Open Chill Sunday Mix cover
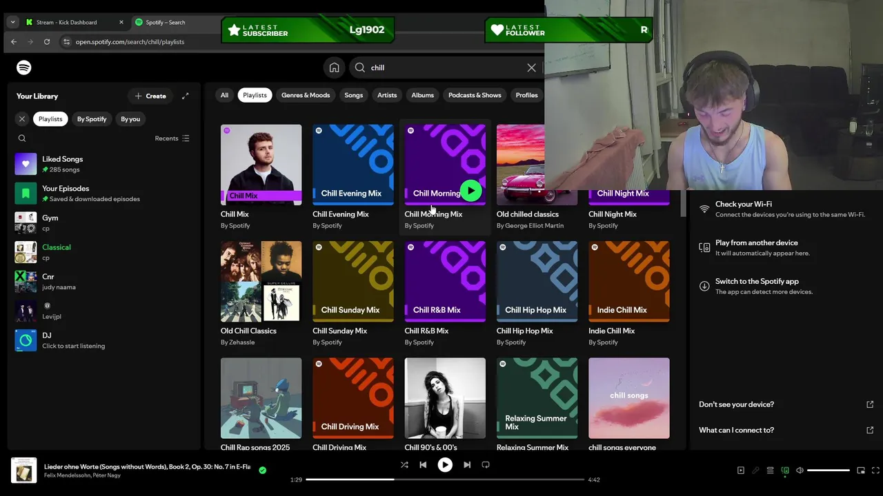 pos(353,281)
